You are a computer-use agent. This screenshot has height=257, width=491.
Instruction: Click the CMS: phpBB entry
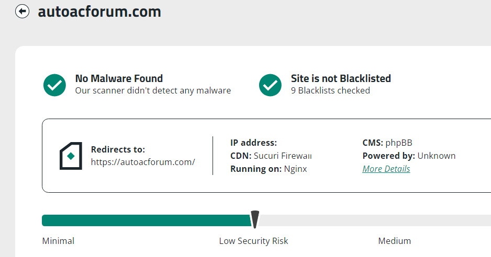click(x=387, y=143)
